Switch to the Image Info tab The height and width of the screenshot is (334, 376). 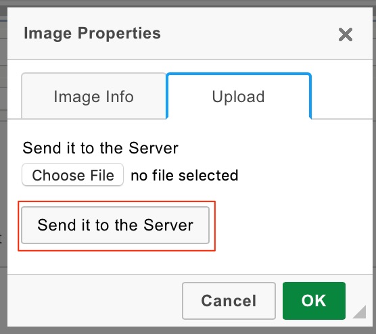point(94,96)
